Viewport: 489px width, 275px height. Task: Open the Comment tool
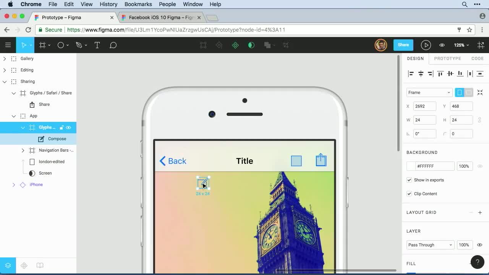pyautogui.click(x=113, y=45)
